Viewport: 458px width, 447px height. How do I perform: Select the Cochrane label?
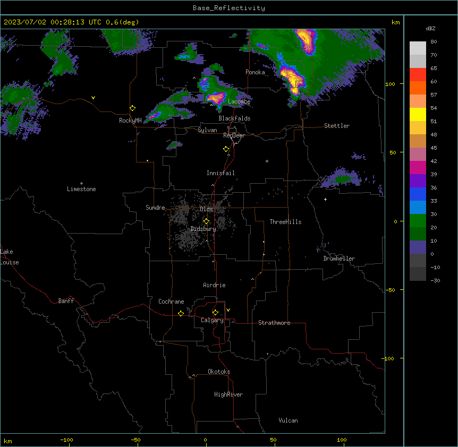tap(171, 302)
